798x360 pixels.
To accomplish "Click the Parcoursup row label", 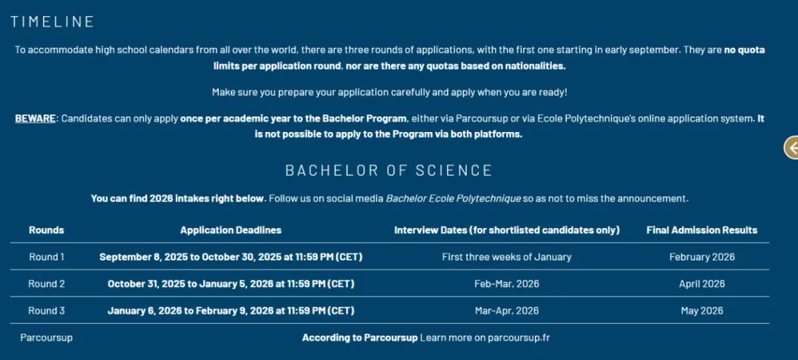I will click(47, 337).
